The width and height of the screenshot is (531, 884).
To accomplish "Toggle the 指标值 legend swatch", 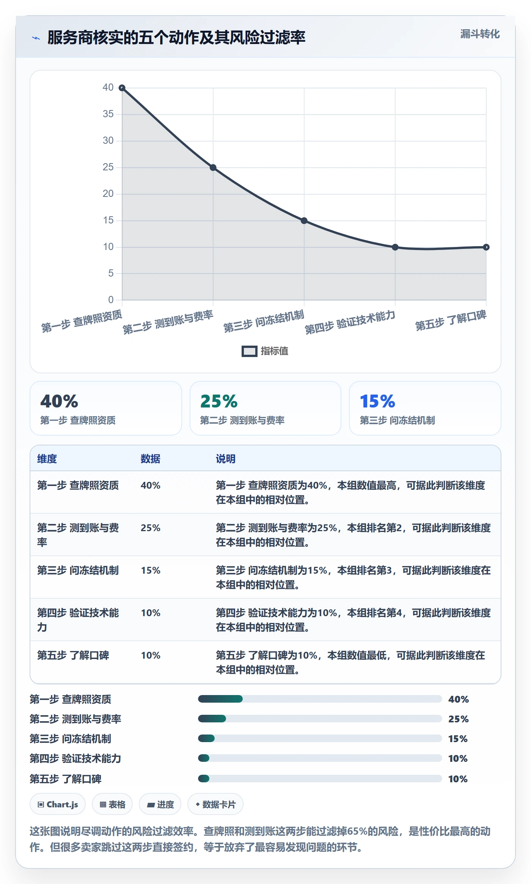I will click(249, 351).
